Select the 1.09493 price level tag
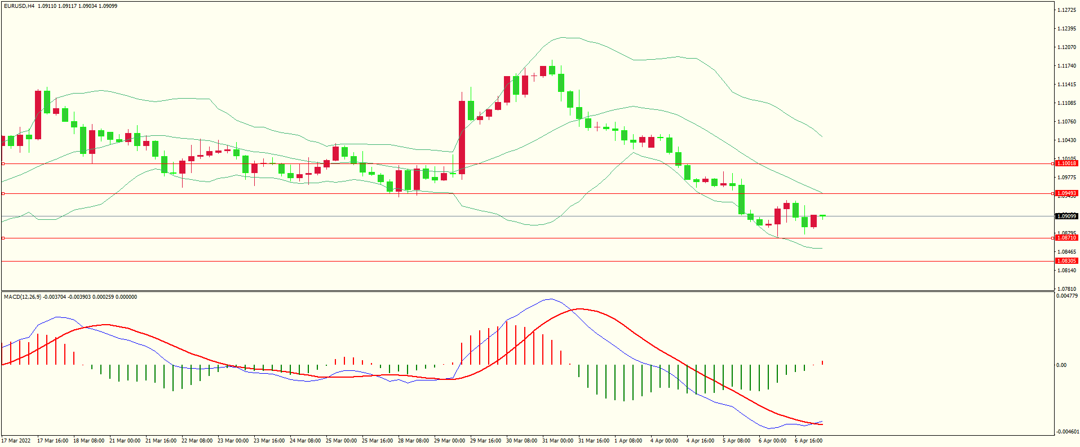This screenshot has height=447, width=1080. tap(1066, 193)
